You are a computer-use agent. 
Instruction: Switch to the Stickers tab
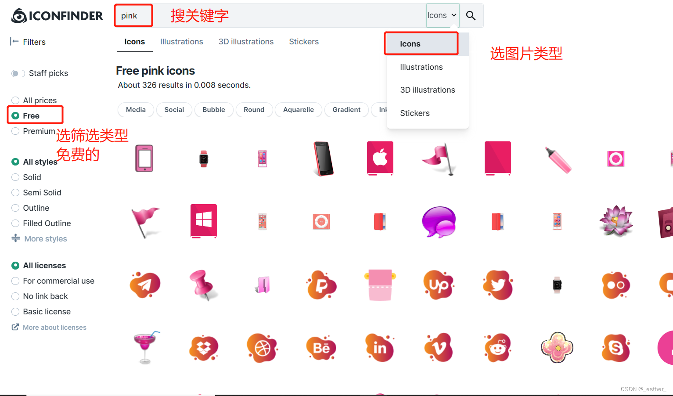point(304,42)
